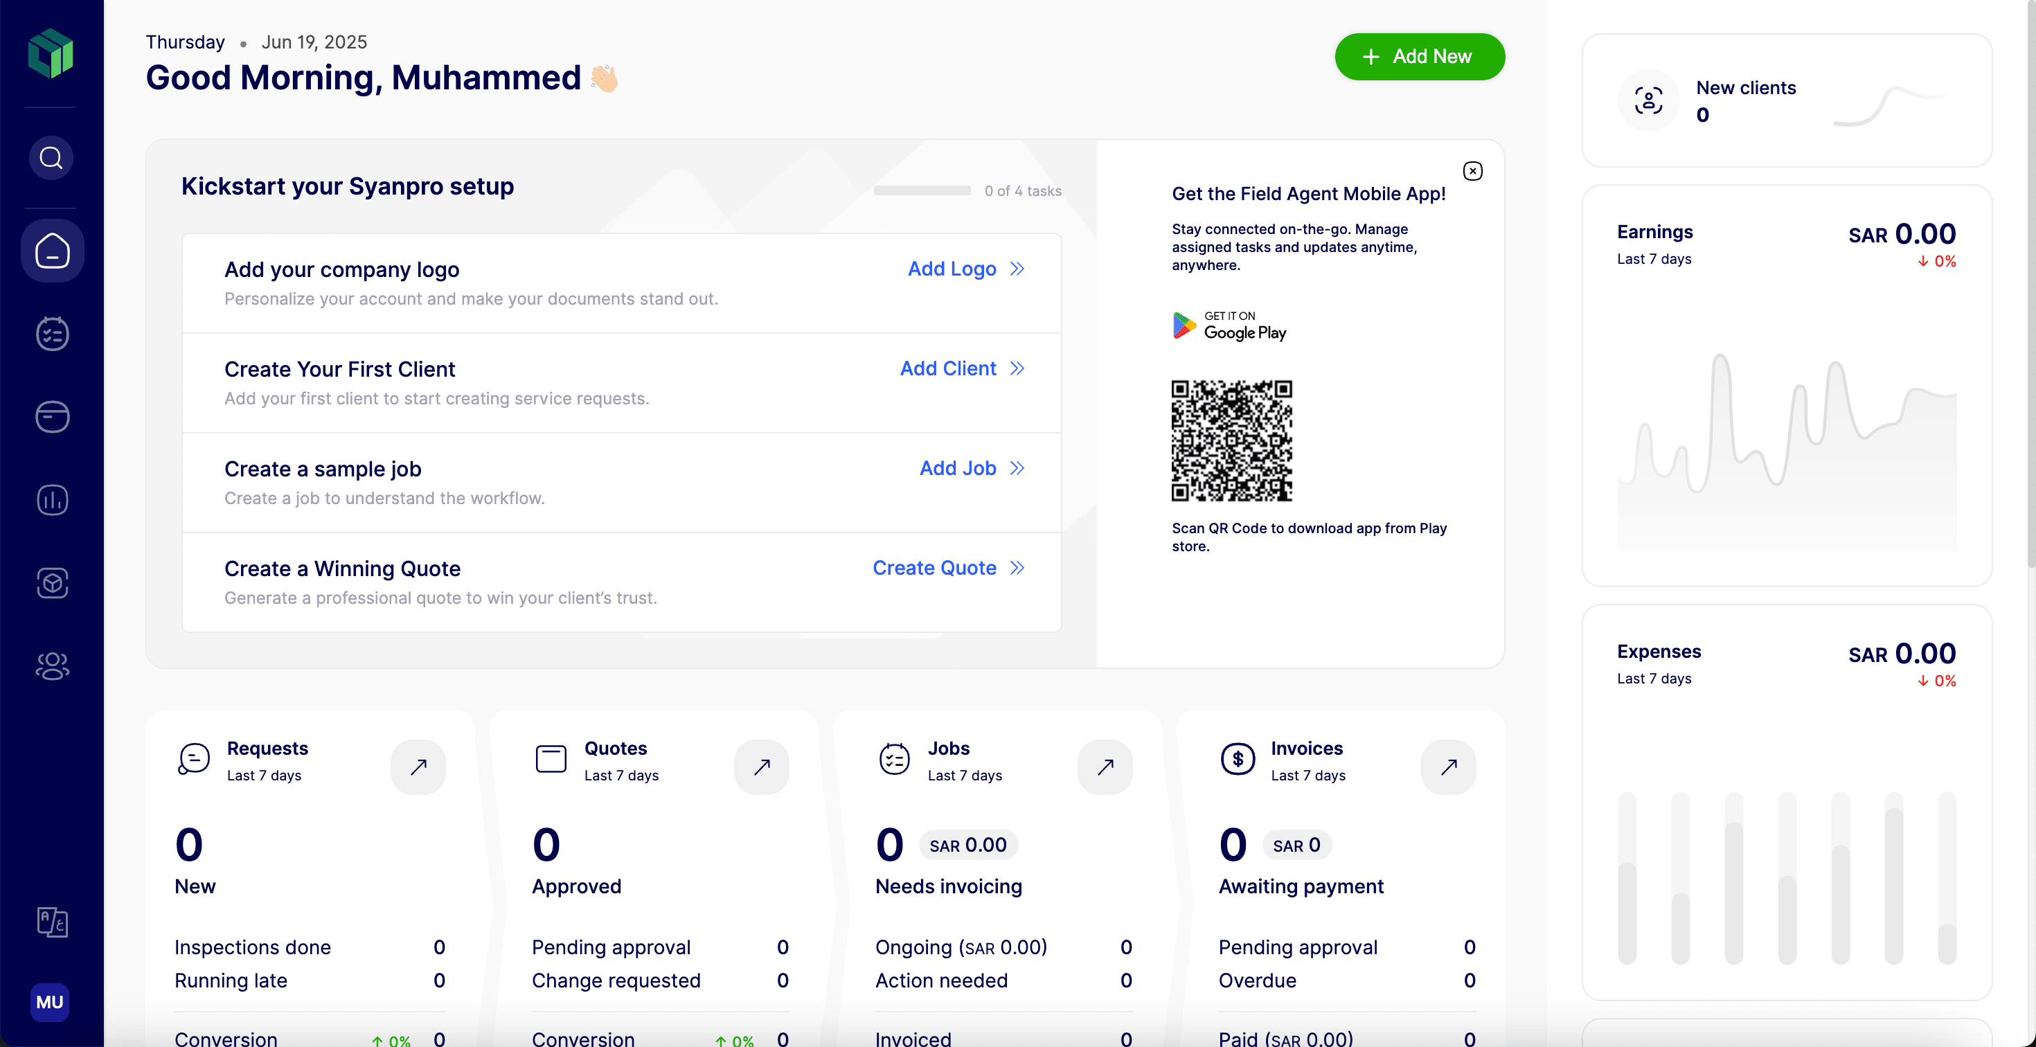This screenshot has height=1047, width=2036.
Task: Open the inventory box sidebar icon
Action: [x=52, y=583]
